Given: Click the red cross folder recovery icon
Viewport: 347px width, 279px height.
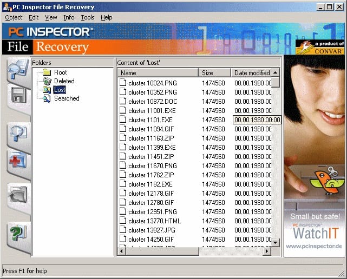Looking at the screenshot, I should click(x=18, y=160).
